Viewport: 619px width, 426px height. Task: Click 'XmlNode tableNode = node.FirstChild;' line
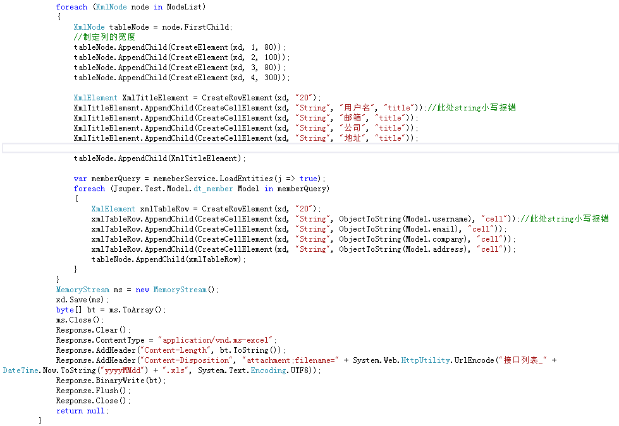153,27
